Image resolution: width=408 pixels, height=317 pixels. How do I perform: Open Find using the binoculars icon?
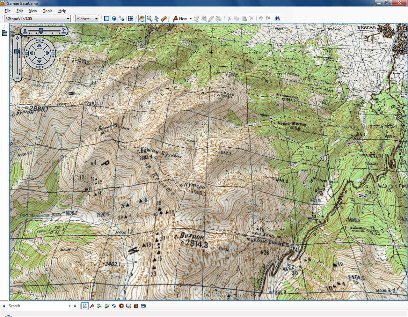click(x=277, y=18)
